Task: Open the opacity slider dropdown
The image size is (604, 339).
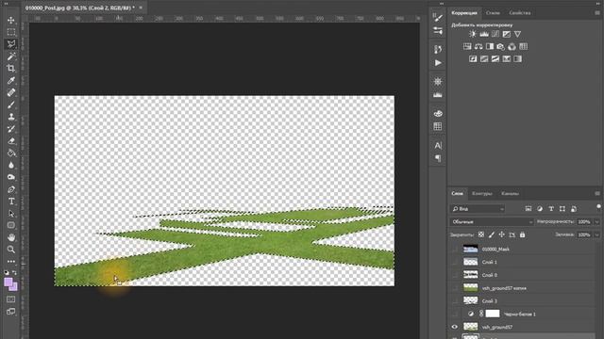Action: tap(597, 222)
